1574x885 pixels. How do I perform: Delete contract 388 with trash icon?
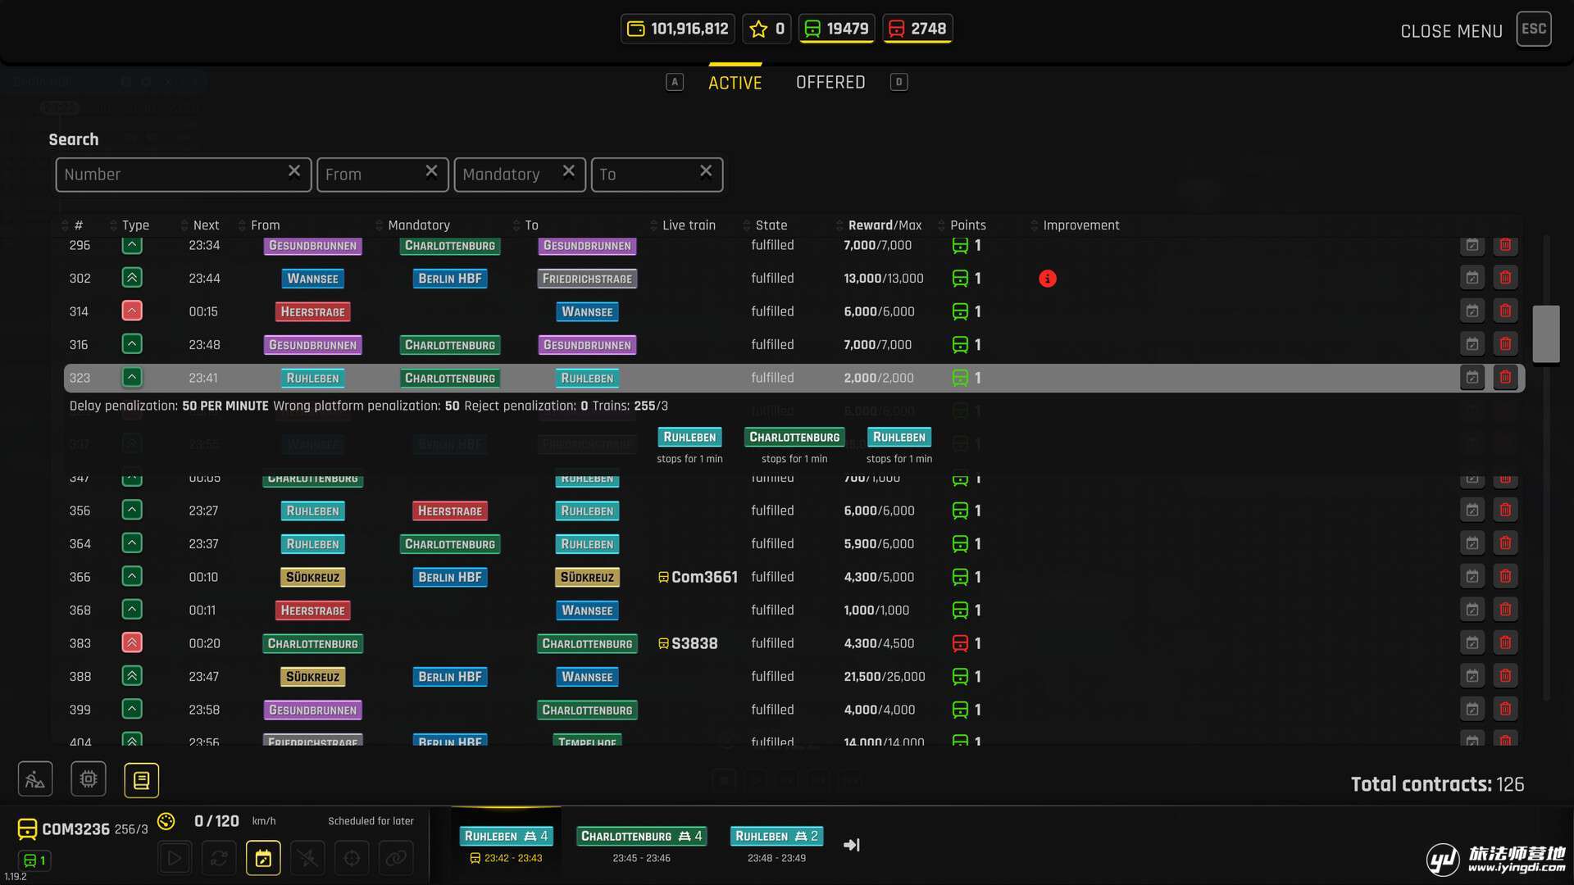(x=1505, y=676)
